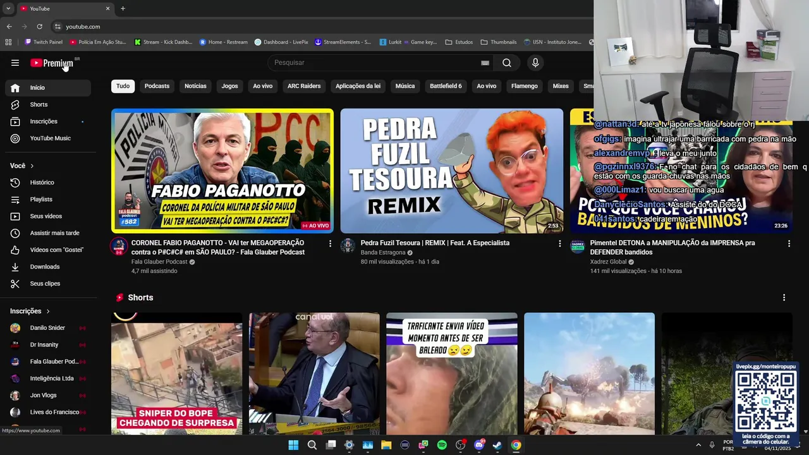Start voice search with the microphone
The width and height of the screenshot is (809, 455).
tap(535, 63)
